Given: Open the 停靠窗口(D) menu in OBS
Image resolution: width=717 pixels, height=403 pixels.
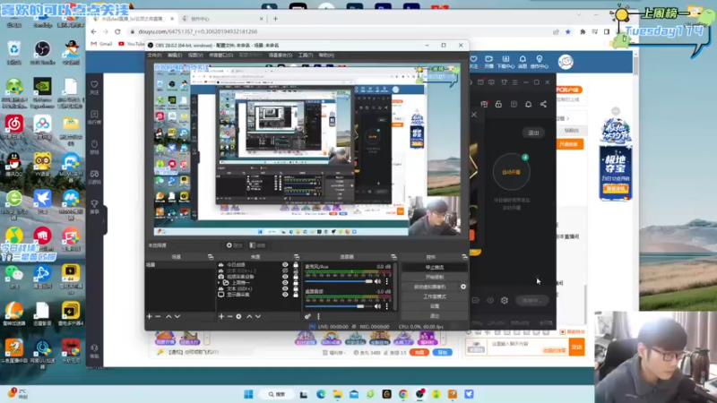Looking at the screenshot, I should (220, 55).
